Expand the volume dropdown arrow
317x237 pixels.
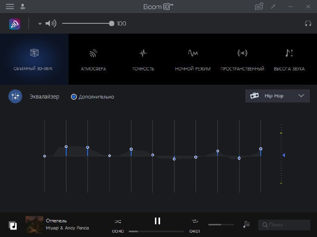click(x=40, y=24)
